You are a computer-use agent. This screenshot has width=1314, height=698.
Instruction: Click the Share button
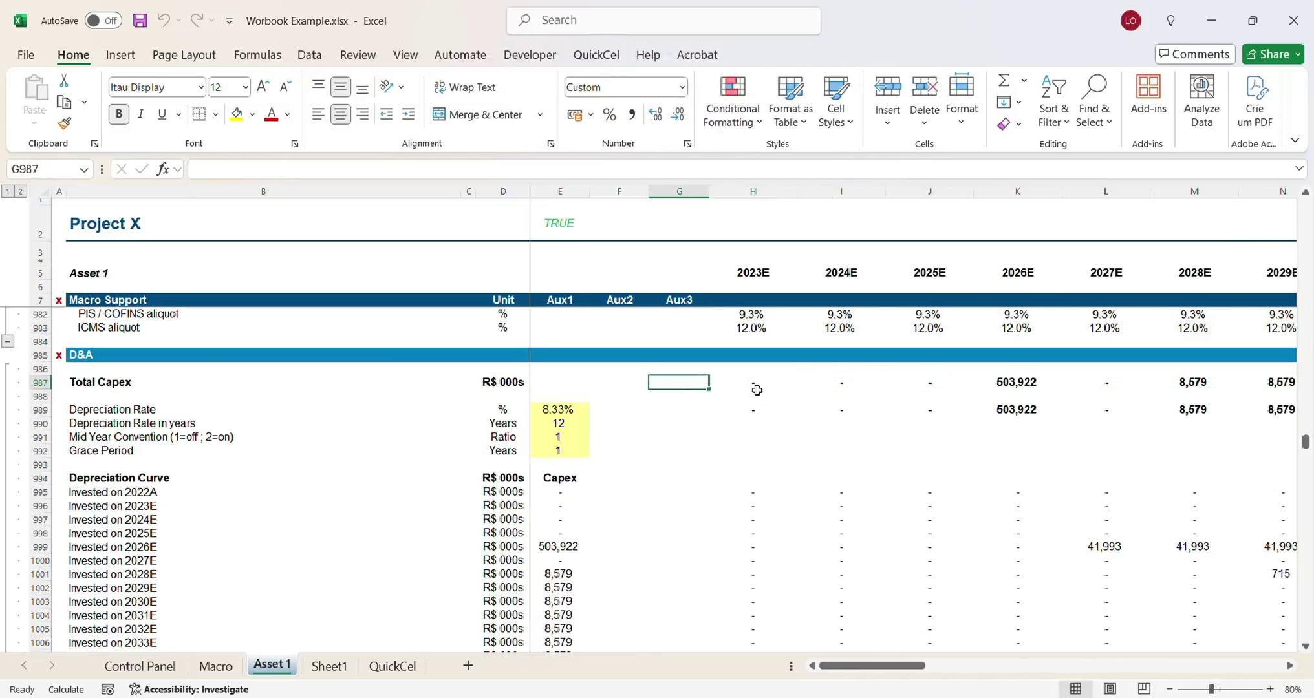[1267, 54]
